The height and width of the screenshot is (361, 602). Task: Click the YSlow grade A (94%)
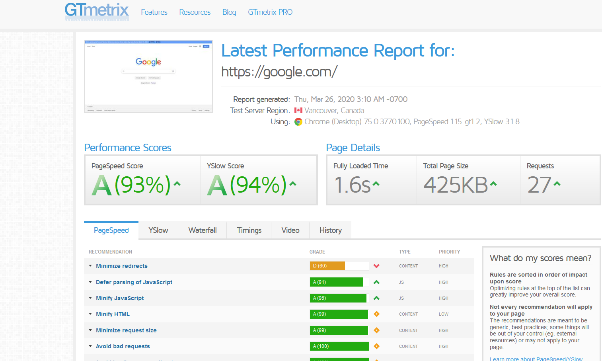(247, 185)
